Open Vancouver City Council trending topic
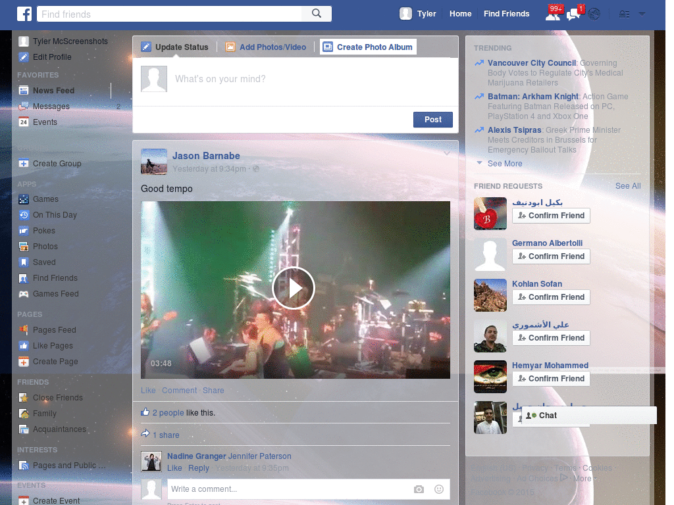Screen dimensions: 674x505 point(532,63)
